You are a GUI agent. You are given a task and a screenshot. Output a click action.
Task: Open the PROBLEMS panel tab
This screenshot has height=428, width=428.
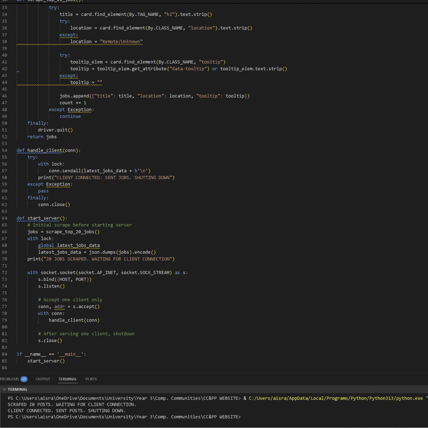[x=9, y=379]
